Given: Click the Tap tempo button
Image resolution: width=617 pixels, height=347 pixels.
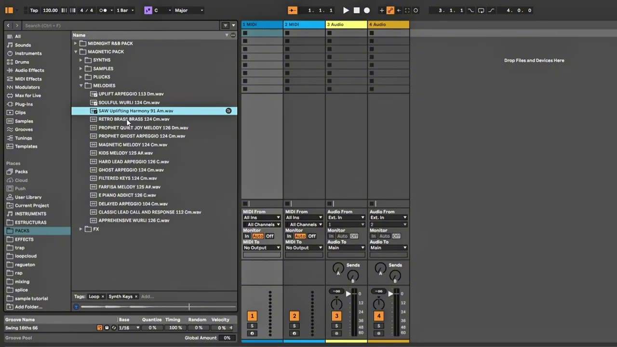Looking at the screenshot, I should pyautogui.click(x=34, y=10).
